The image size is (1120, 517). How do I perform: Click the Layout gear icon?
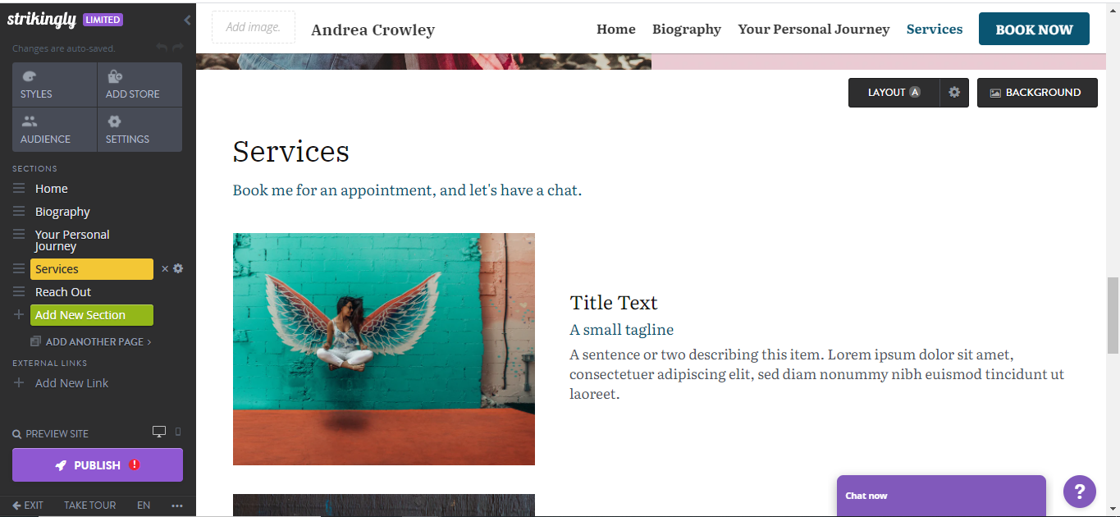pyautogui.click(x=953, y=93)
